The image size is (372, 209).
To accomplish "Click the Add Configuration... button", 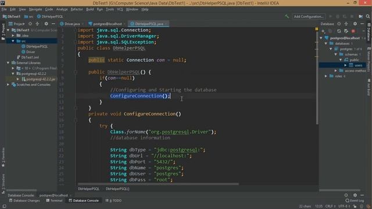I will 309,16.
